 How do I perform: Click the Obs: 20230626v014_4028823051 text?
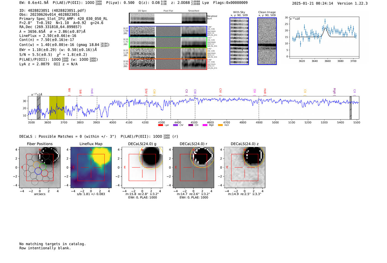49,15
